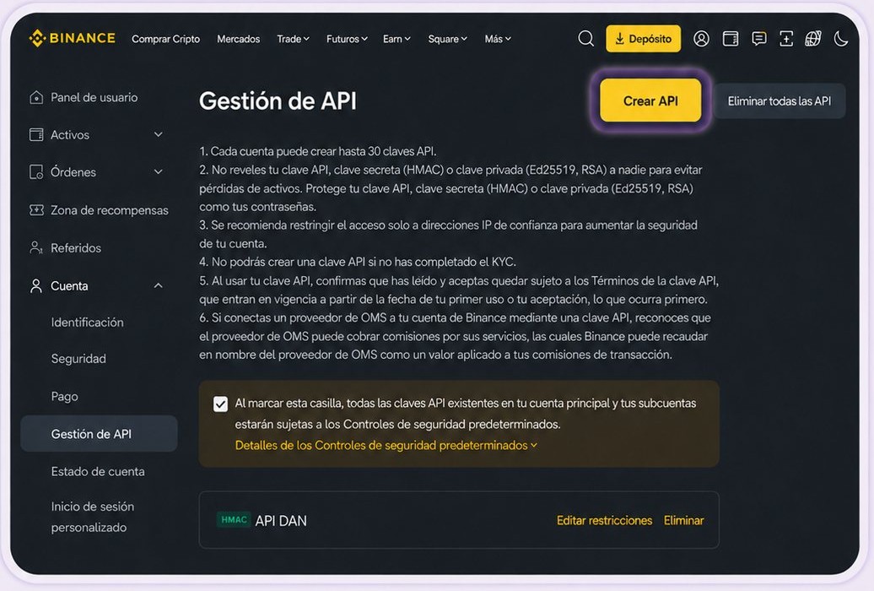Viewport: 874px width, 591px height.
Task: Click the Zona de recompensas ticket icon
Action: coord(36,210)
